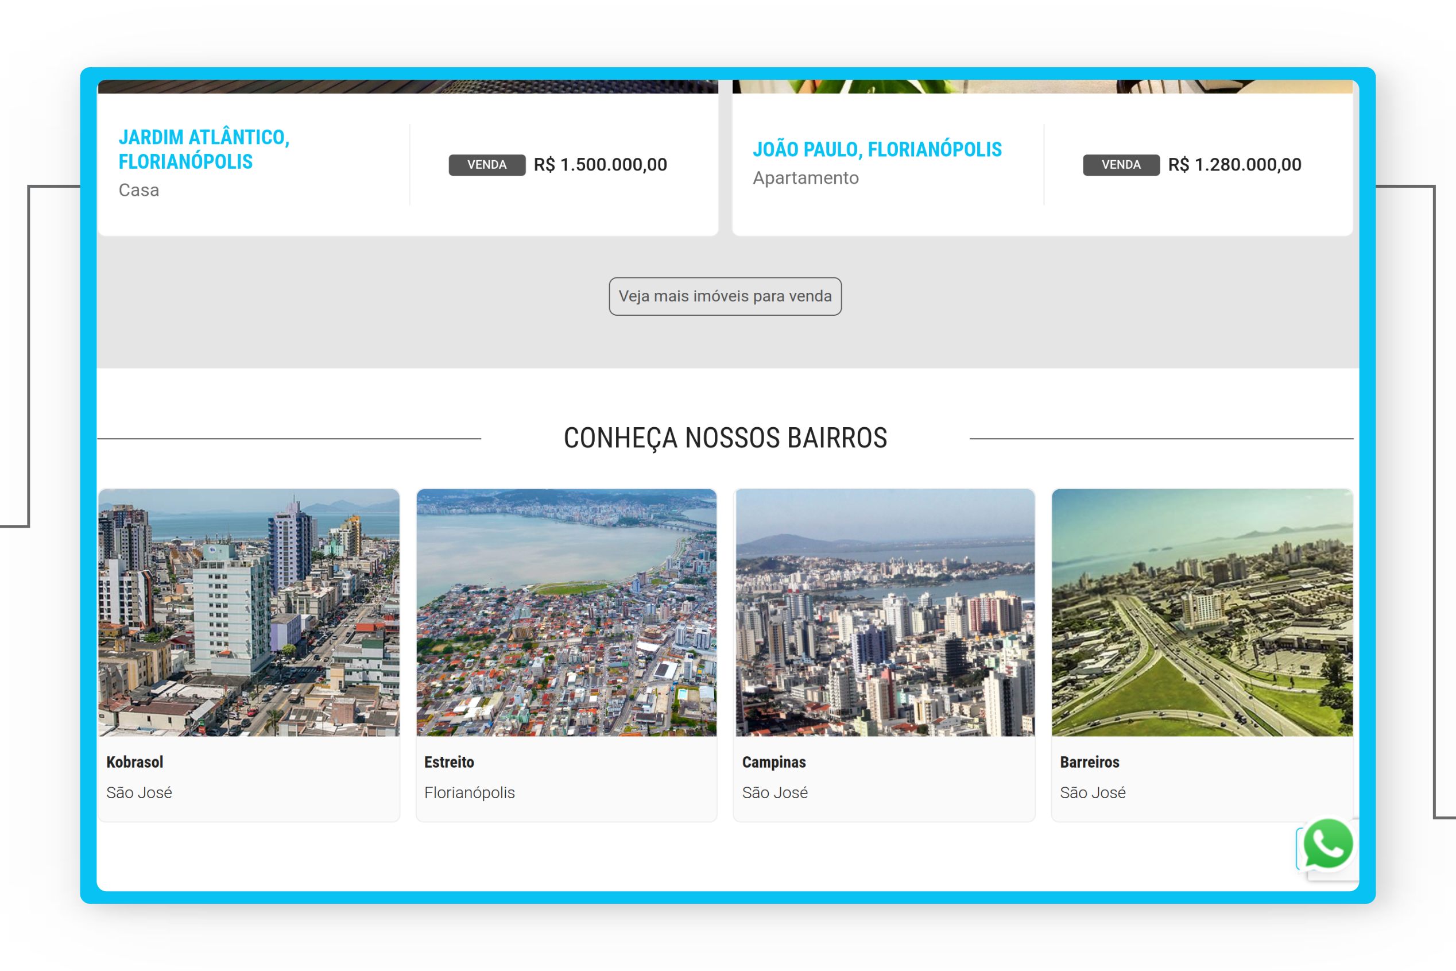Click price R$ 1.280.000,00
The width and height of the screenshot is (1456, 971).
click(x=1234, y=165)
